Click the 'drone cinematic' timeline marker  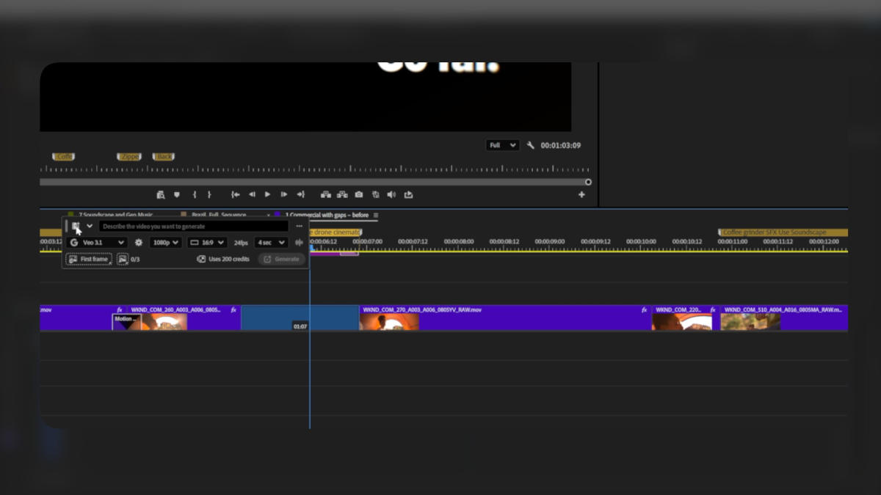pos(336,232)
